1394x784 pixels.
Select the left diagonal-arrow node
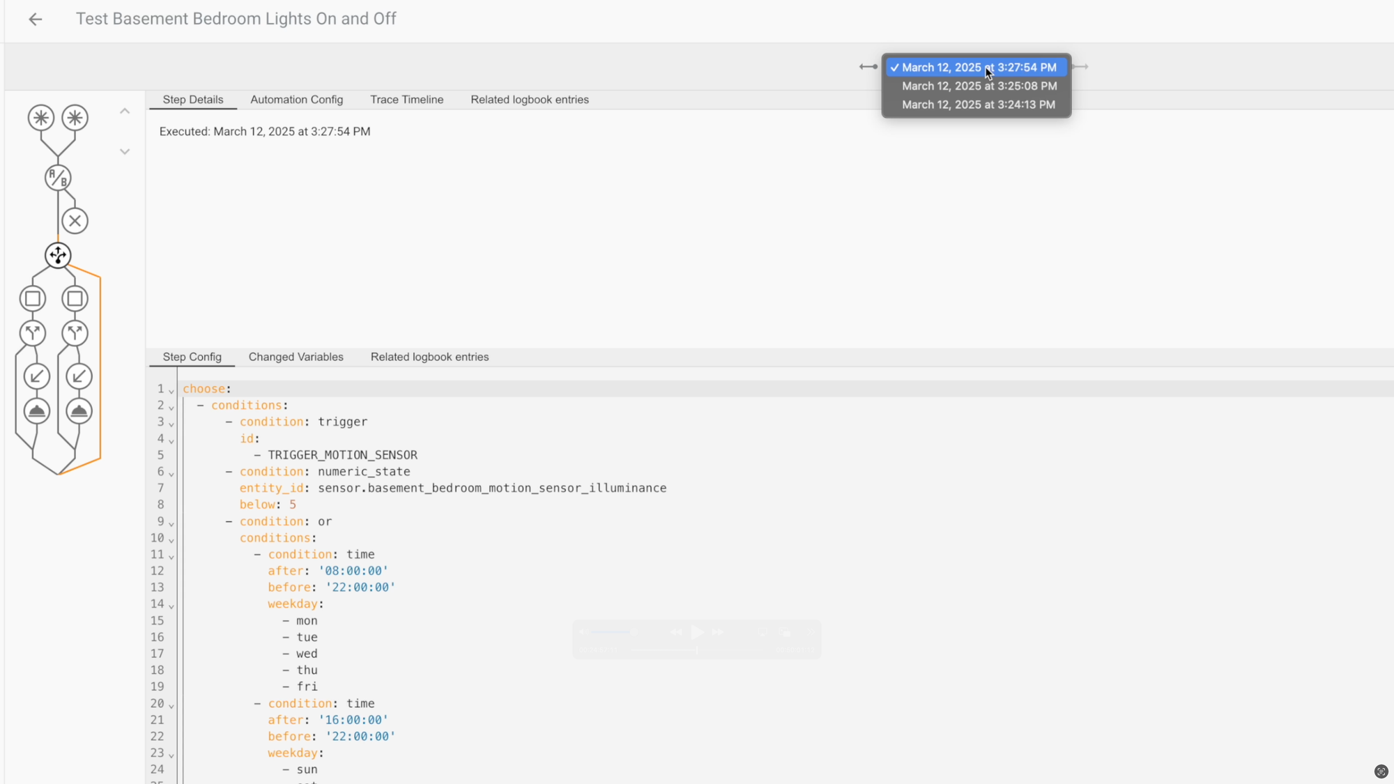pos(37,376)
